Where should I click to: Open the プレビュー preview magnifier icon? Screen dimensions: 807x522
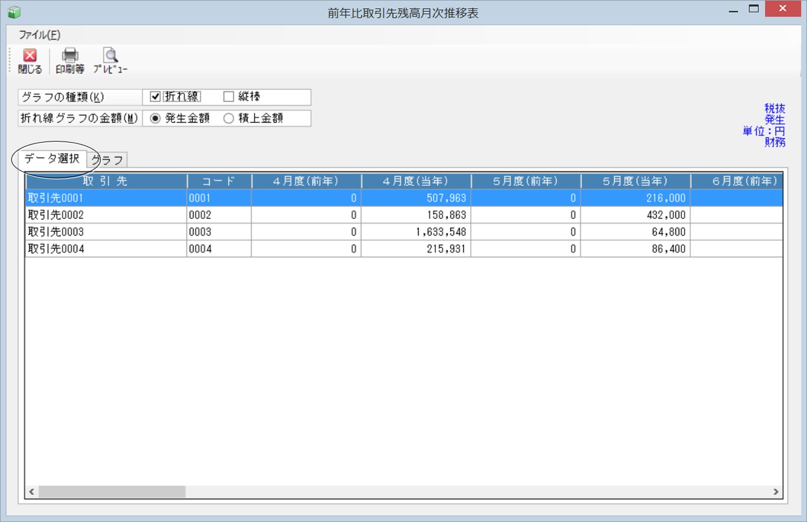pyautogui.click(x=110, y=55)
